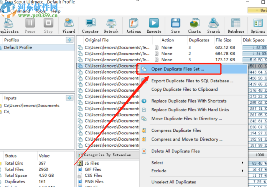Click the Replace With Shortcuts menu icon
Screen dimensions: 267x187
coord(144,101)
